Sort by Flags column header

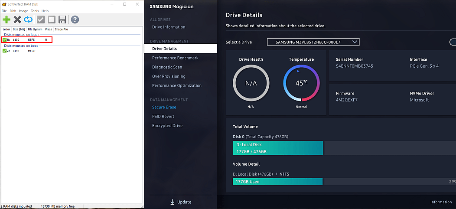pyautogui.click(x=49, y=29)
